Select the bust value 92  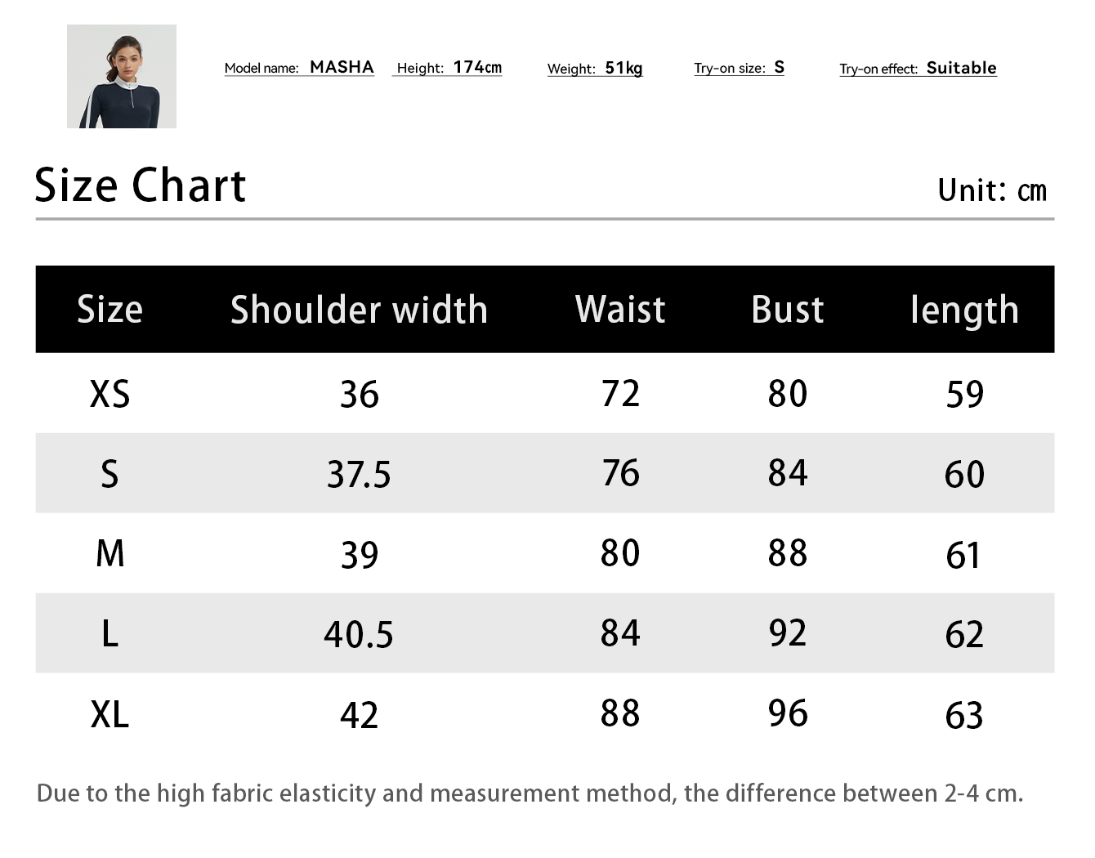click(787, 633)
